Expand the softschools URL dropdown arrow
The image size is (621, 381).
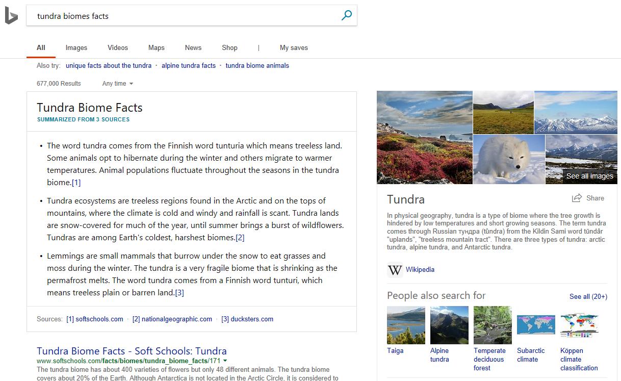[x=225, y=361]
